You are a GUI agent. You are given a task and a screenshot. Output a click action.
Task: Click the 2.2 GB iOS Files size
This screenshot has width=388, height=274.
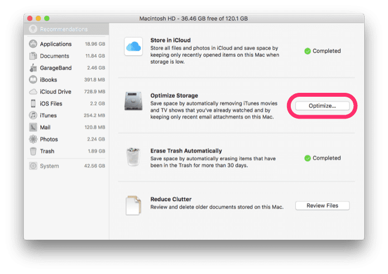coord(98,103)
